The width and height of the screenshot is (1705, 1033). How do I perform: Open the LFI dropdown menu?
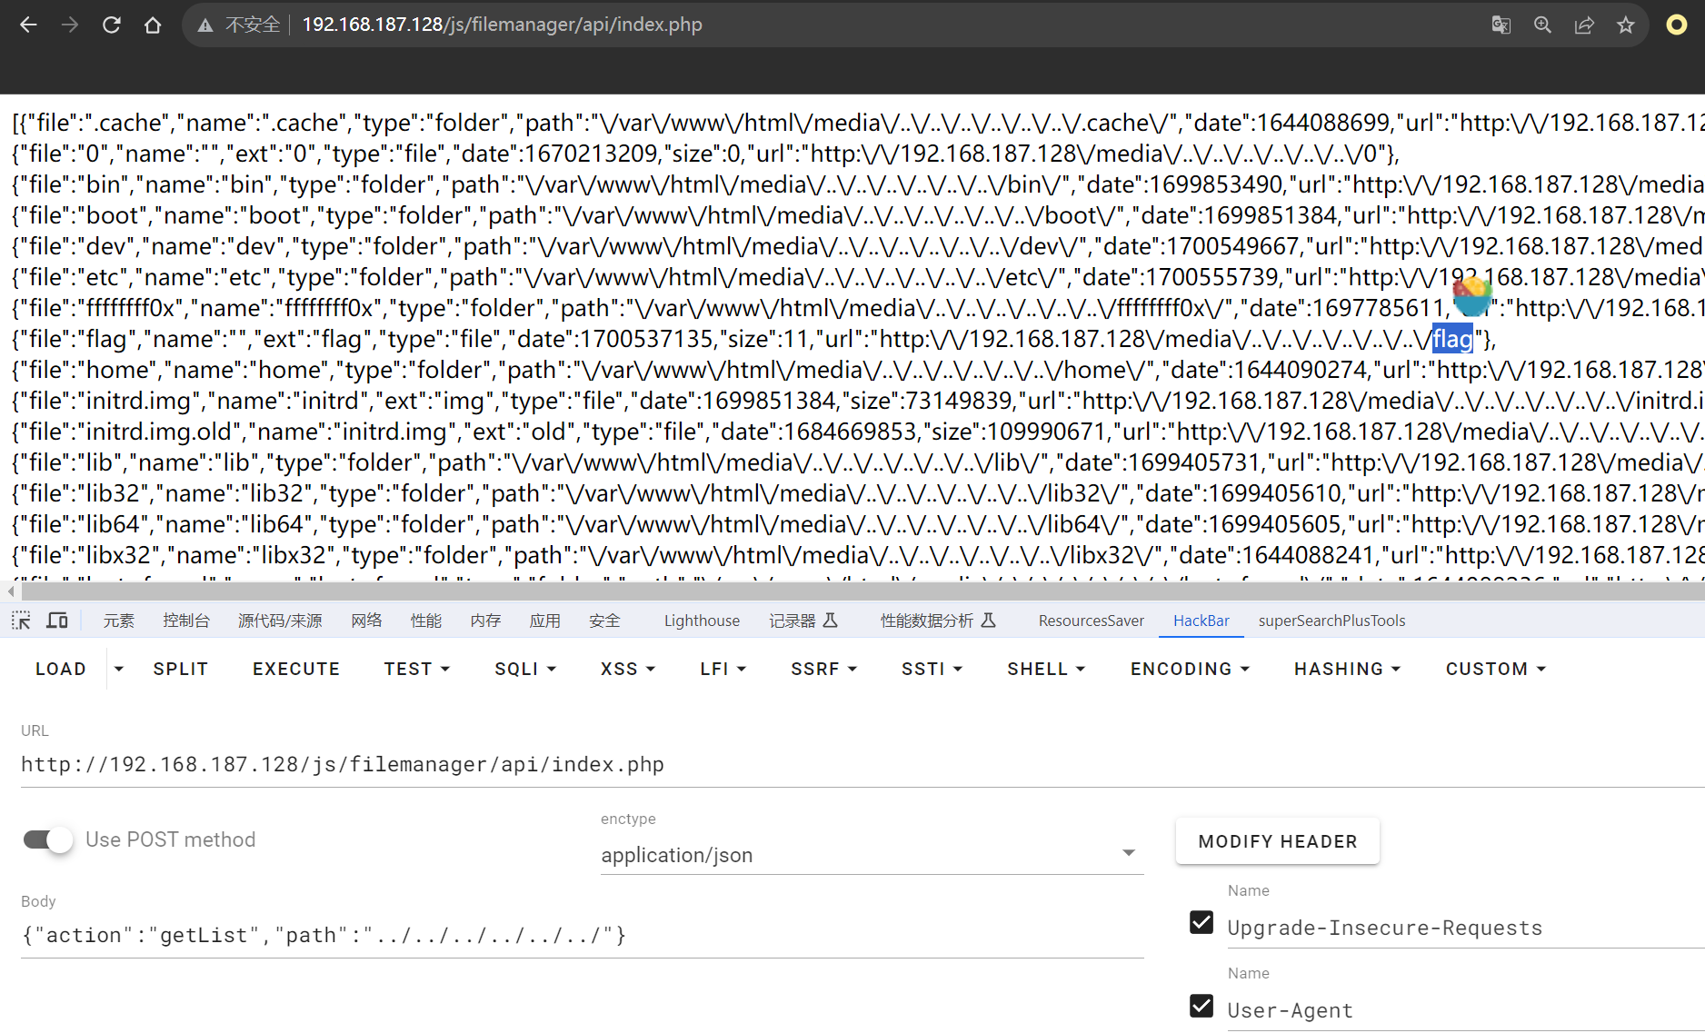pyautogui.click(x=723, y=669)
